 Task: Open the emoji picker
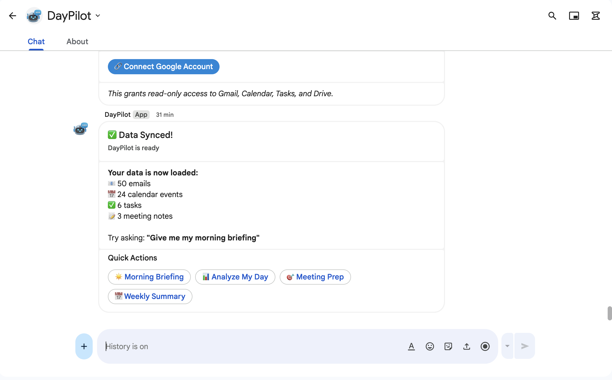click(430, 346)
